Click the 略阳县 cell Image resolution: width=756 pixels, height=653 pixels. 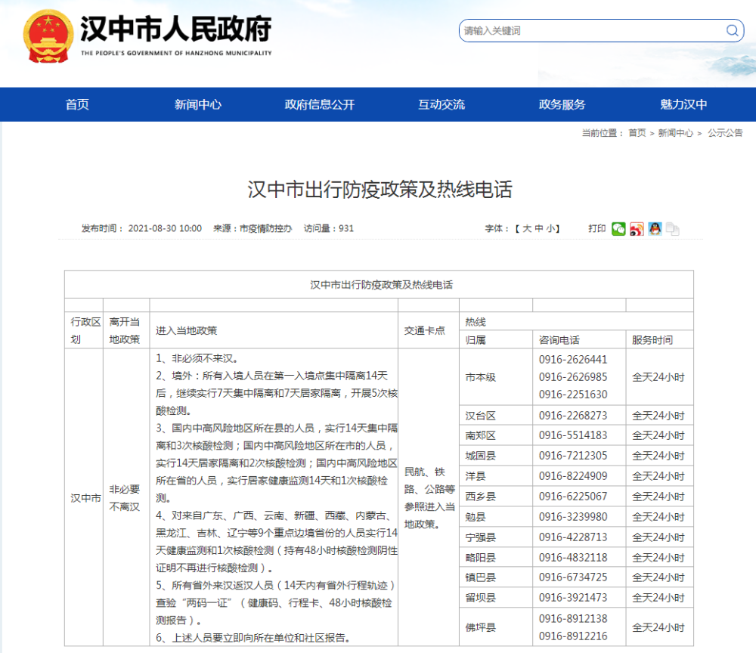coord(496,558)
